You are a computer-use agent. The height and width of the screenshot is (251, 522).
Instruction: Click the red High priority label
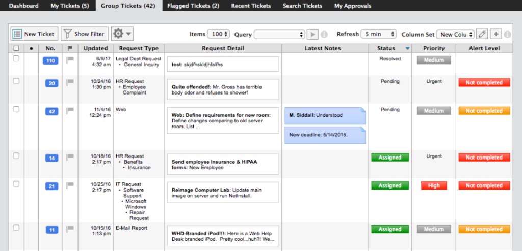pyautogui.click(x=434, y=185)
